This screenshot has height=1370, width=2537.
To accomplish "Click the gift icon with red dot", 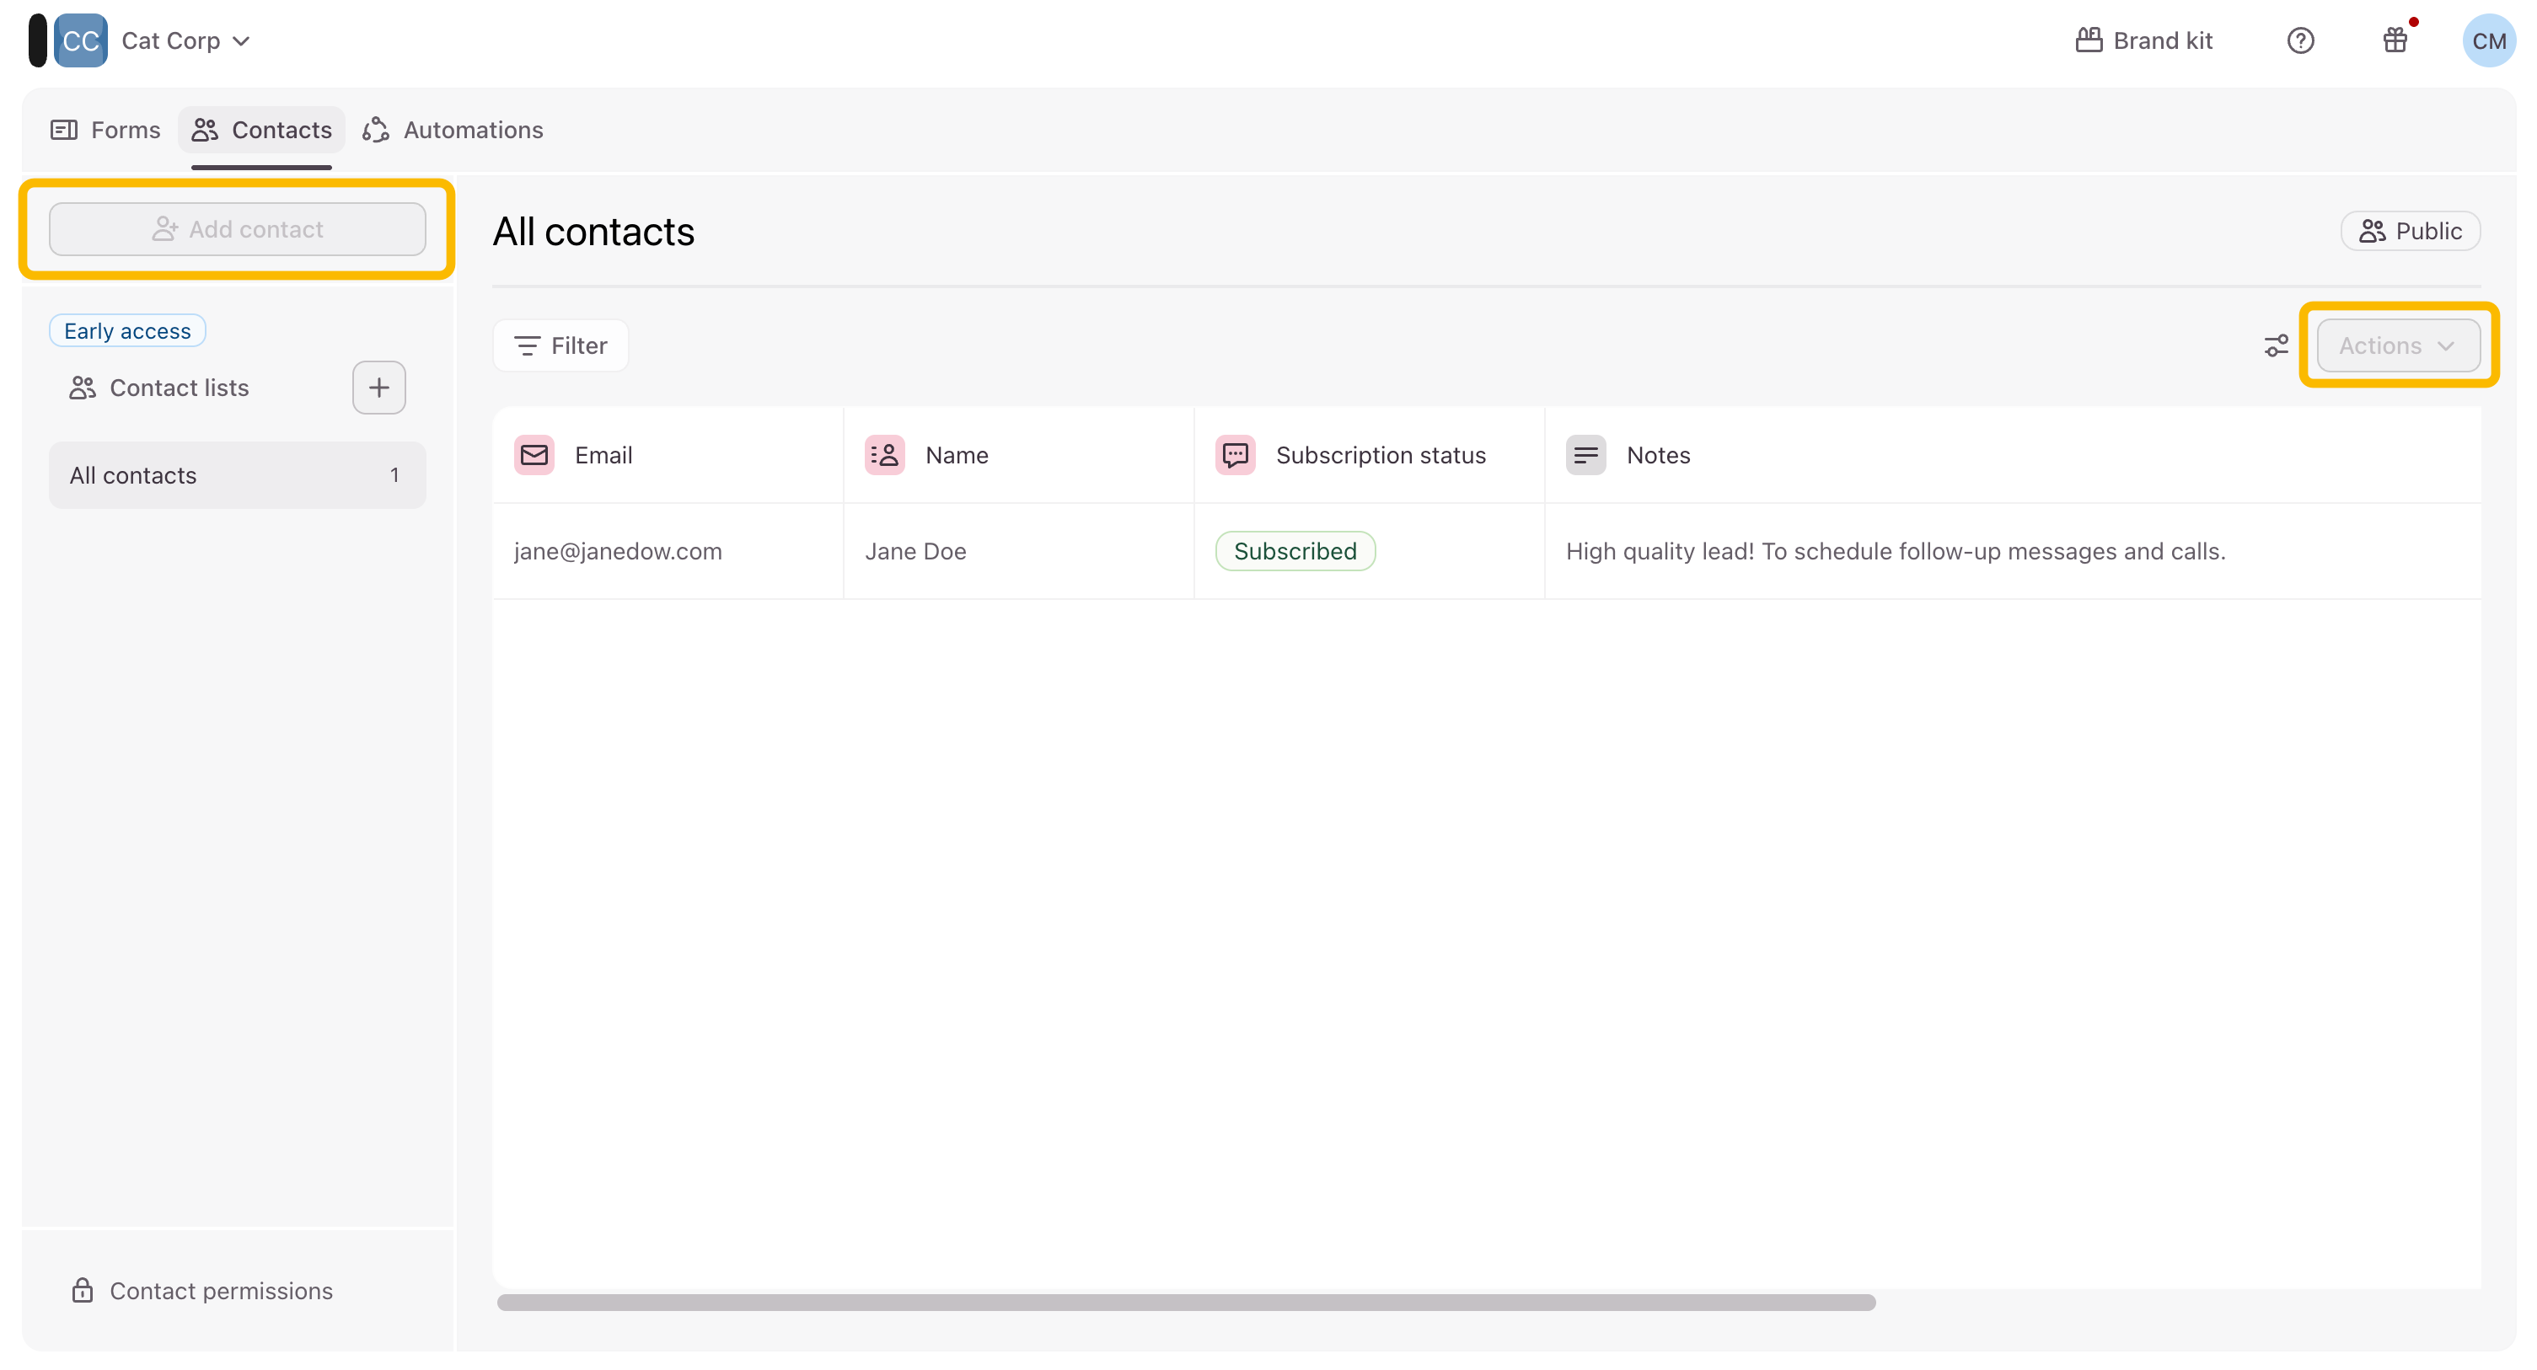I will (x=2395, y=40).
